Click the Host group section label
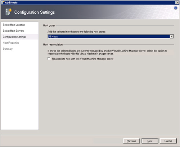Viewport: 180px width, 147px height. coord(49,26)
